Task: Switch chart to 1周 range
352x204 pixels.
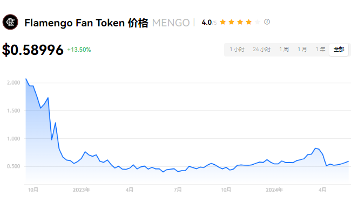Action: 284,50
